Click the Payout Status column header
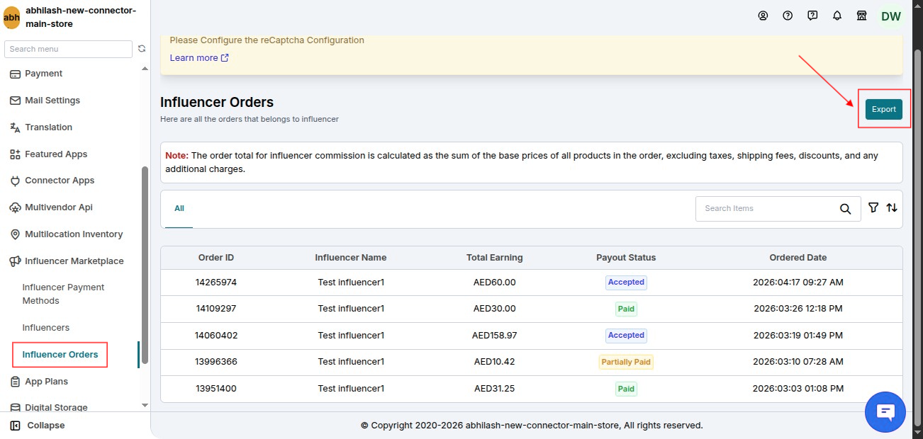The image size is (923, 439). coord(626,258)
